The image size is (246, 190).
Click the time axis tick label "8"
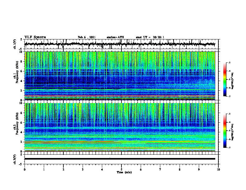(180, 170)
